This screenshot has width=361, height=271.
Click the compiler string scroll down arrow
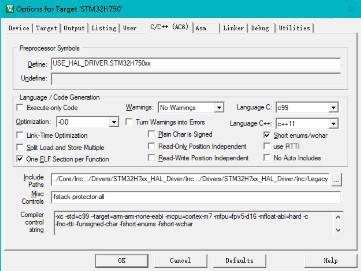click(338, 230)
